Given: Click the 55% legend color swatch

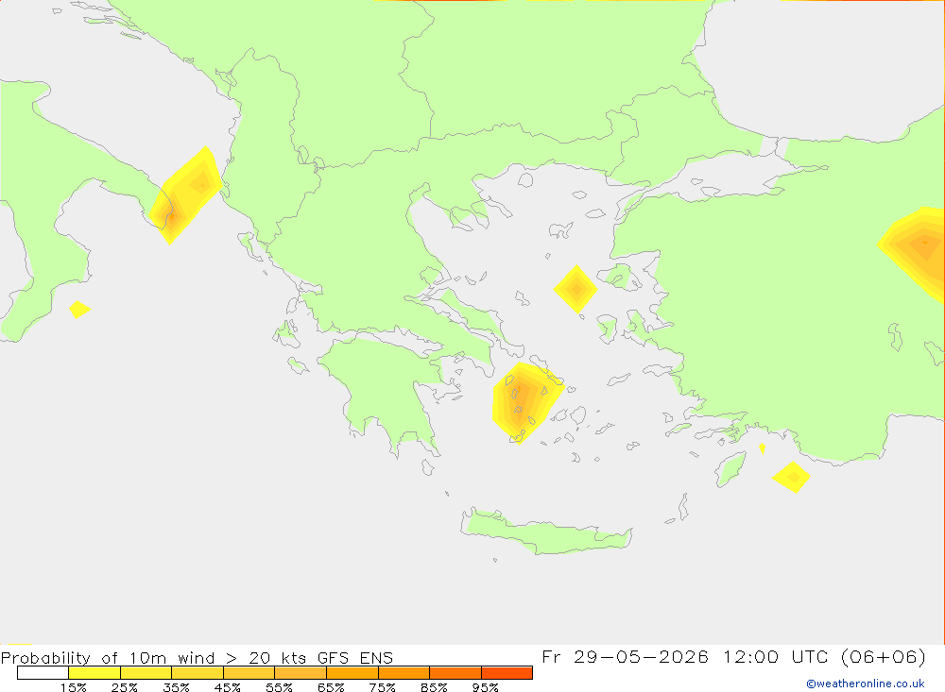Looking at the screenshot, I should [301, 673].
